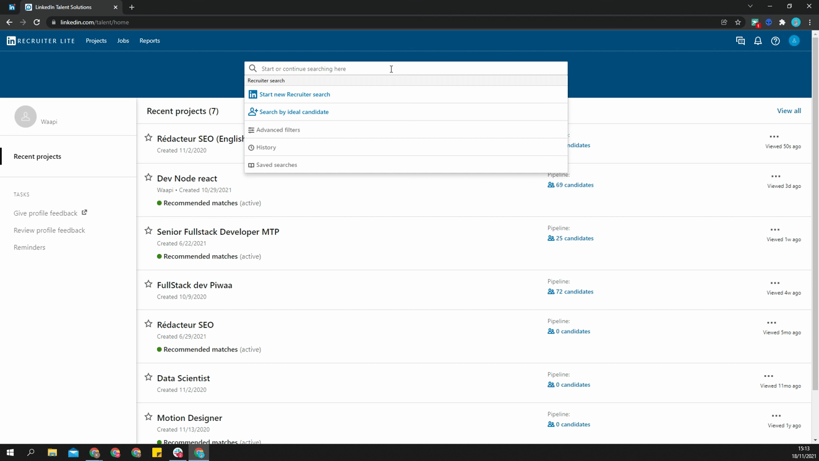View 25 candidates pipeline
The width and height of the screenshot is (819, 461).
point(570,238)
